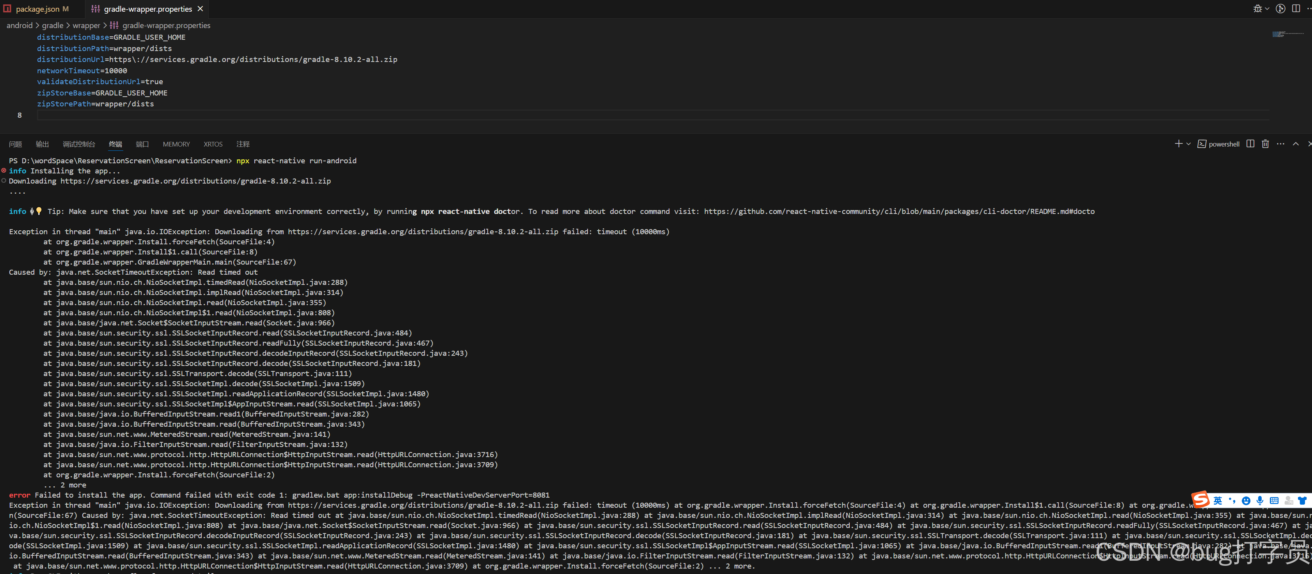Open the new terminal profile dropdown
Viewport: 1312px width, 574px height.
coord(1188,144)
